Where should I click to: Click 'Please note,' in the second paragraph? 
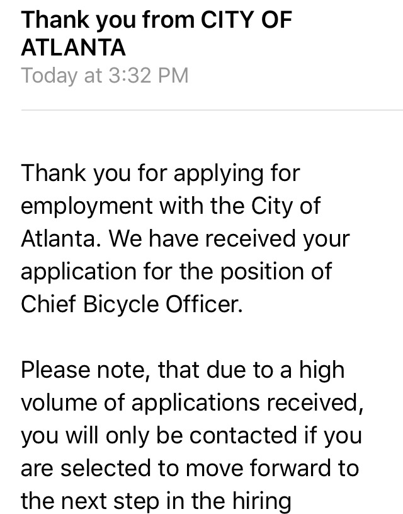tap(85, 370)
